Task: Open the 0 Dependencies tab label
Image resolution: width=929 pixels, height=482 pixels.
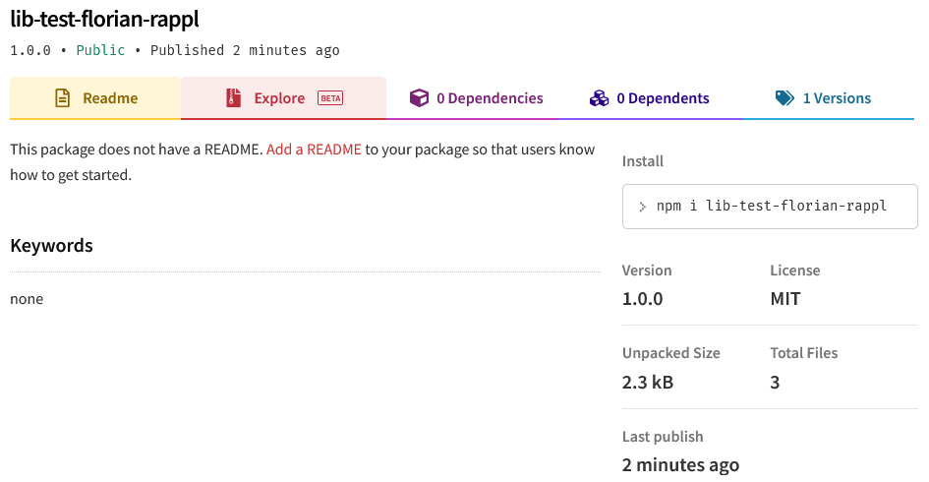Action: [x=490, y=98]
